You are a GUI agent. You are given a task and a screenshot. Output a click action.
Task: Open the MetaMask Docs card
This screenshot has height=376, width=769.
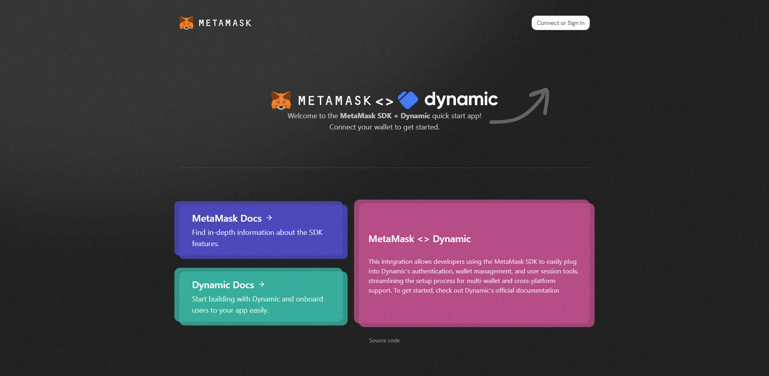pos(261,230)
